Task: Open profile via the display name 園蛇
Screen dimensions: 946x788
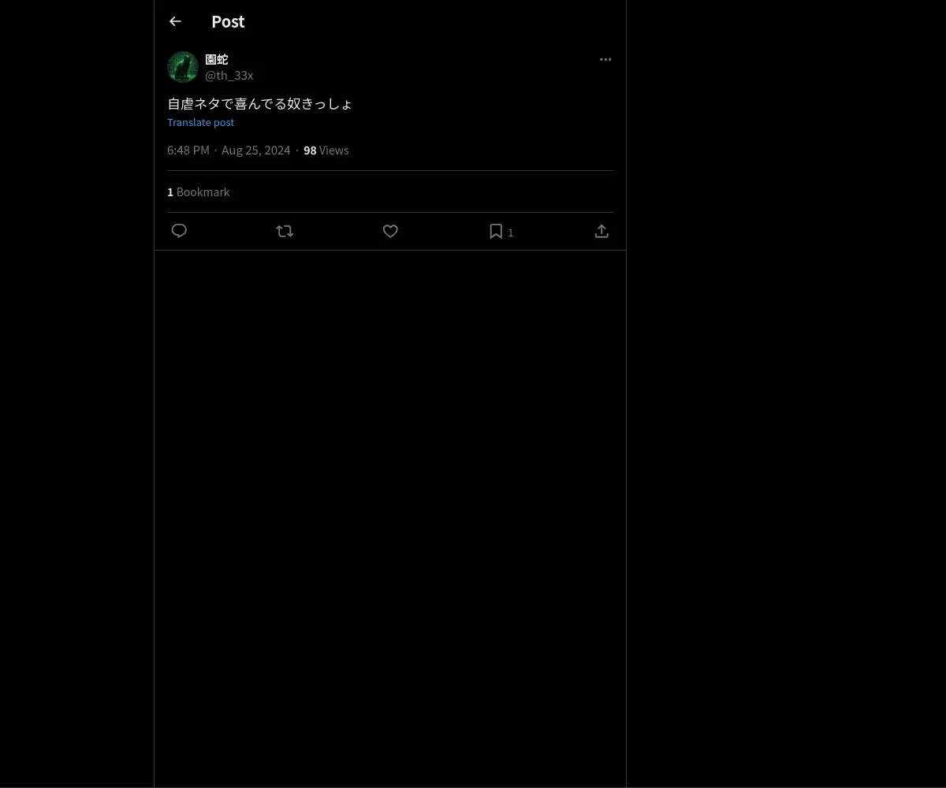Action: click(x=217, y=59)
